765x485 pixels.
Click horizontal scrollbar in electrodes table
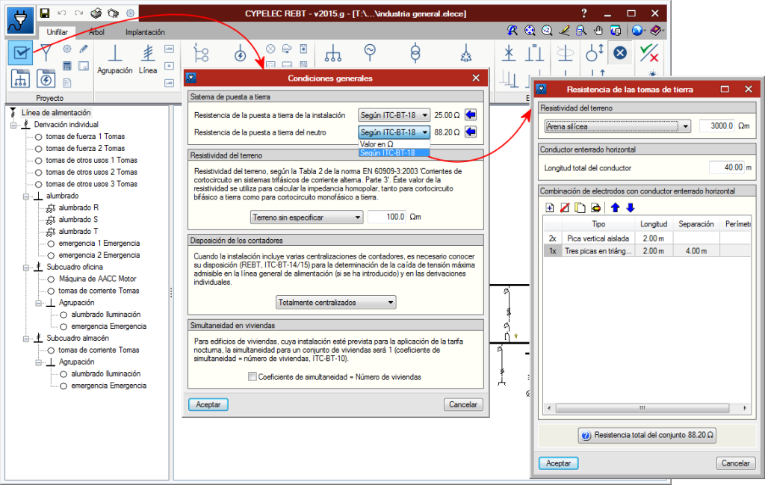(647, 408)
